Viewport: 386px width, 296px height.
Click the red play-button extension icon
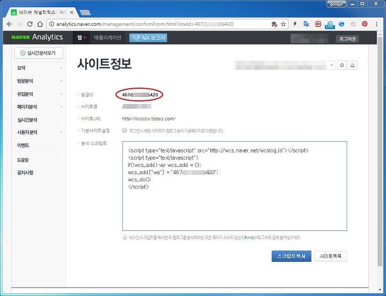[318, 24]
